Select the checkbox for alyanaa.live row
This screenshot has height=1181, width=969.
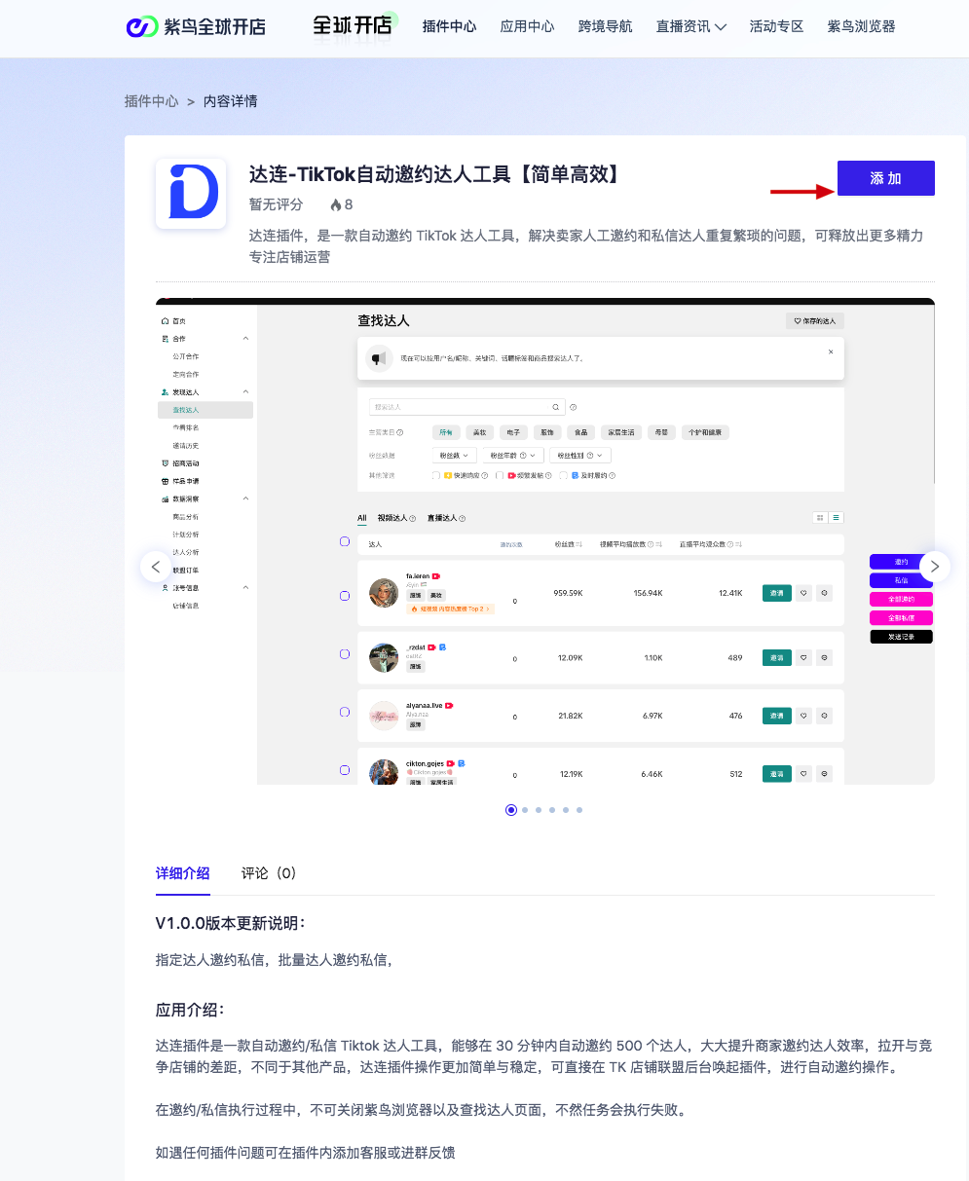[345, 712]
